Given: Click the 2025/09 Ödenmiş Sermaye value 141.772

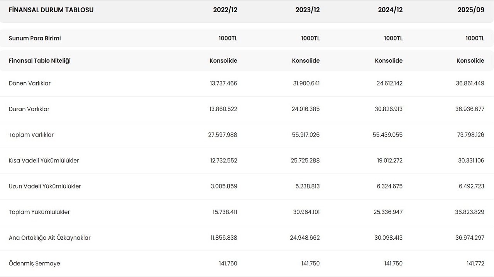Looking at the screenshot, I should [x=475, y=264].
